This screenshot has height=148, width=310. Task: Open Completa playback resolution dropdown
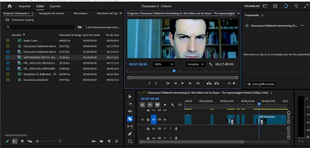(195, 64)
